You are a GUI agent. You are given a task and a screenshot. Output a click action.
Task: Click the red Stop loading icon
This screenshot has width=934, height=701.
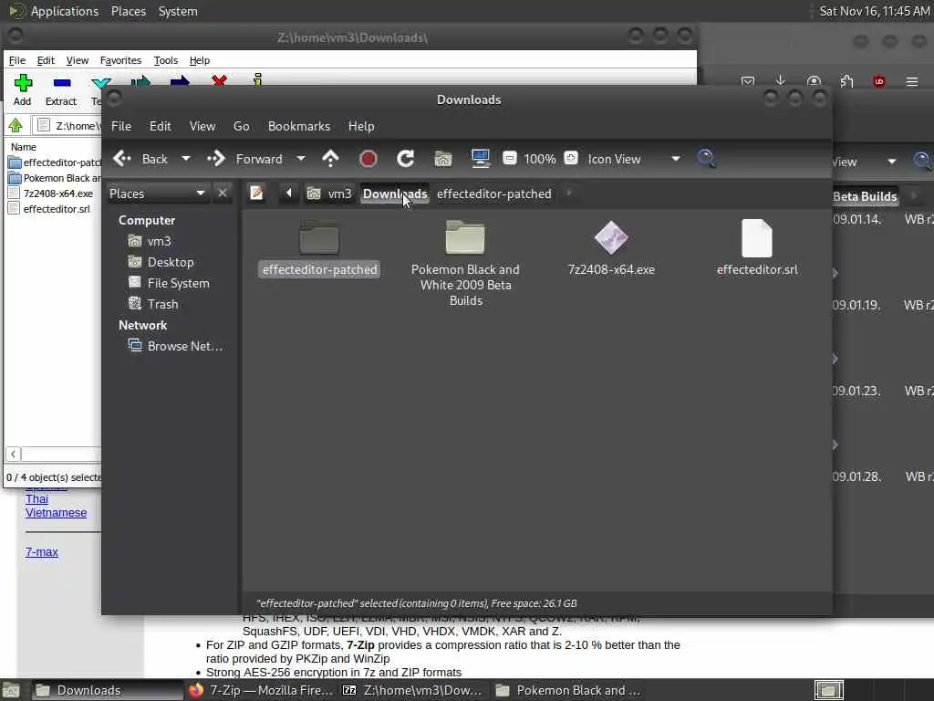click(368, 159)
